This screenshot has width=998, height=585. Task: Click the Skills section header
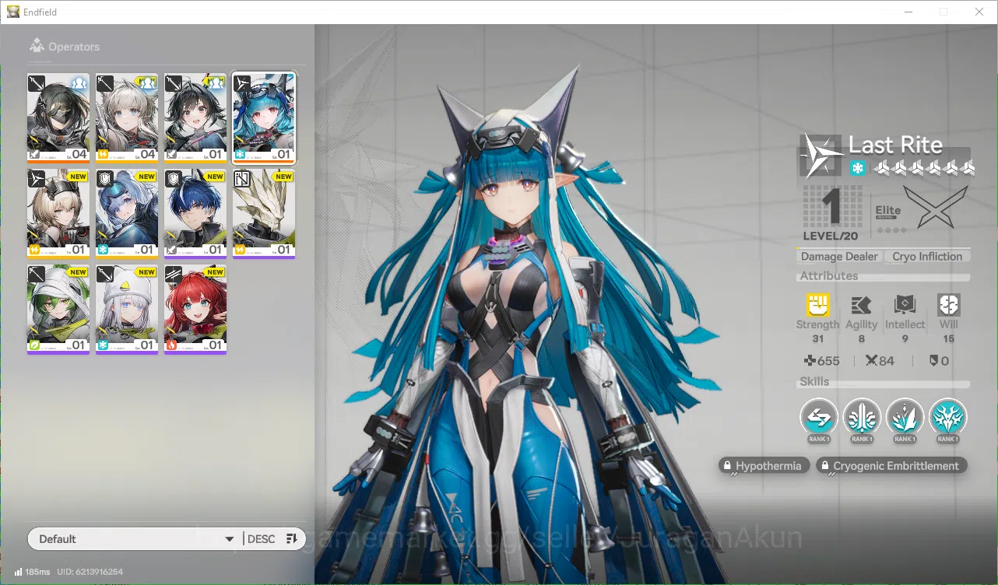tap(814, 382)
